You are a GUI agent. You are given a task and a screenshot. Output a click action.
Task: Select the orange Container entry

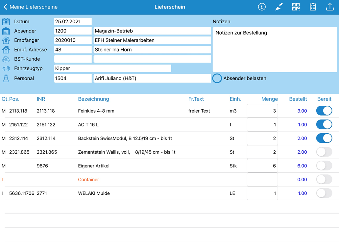[x=88, y=180]
